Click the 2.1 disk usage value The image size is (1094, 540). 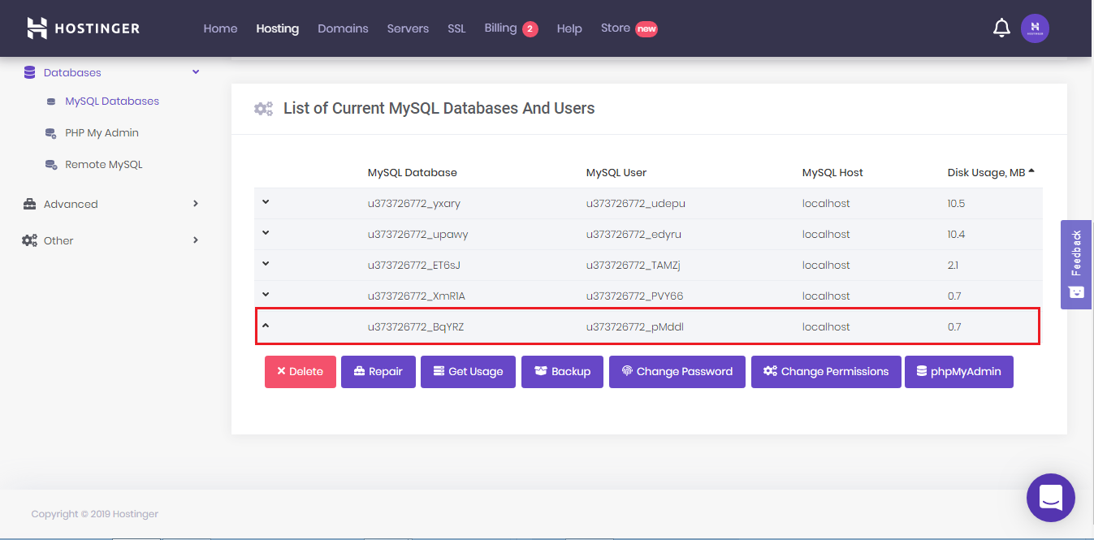tap(953, 266)
